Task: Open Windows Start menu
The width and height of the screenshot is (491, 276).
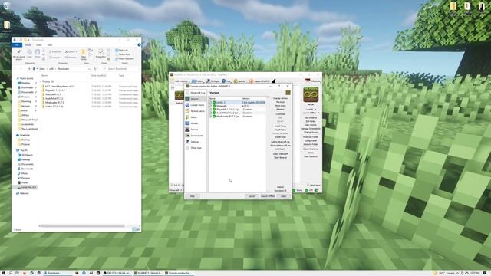Action: pos(3,273)
